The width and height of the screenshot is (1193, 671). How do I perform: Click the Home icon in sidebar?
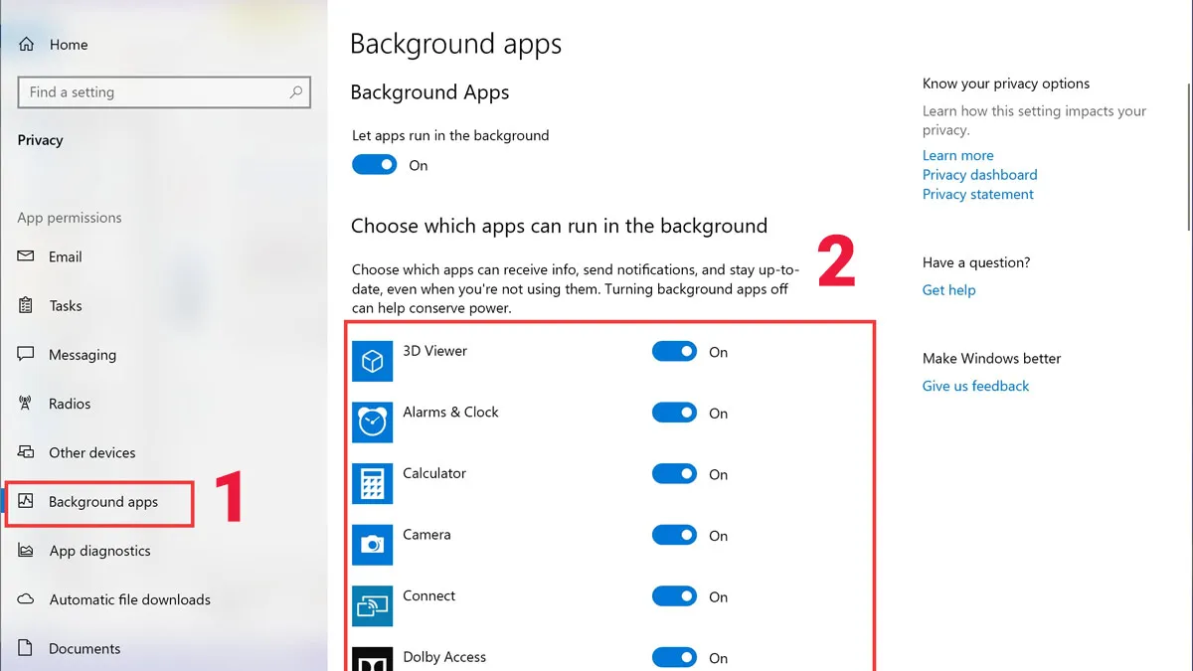click(x=27, y=45)
